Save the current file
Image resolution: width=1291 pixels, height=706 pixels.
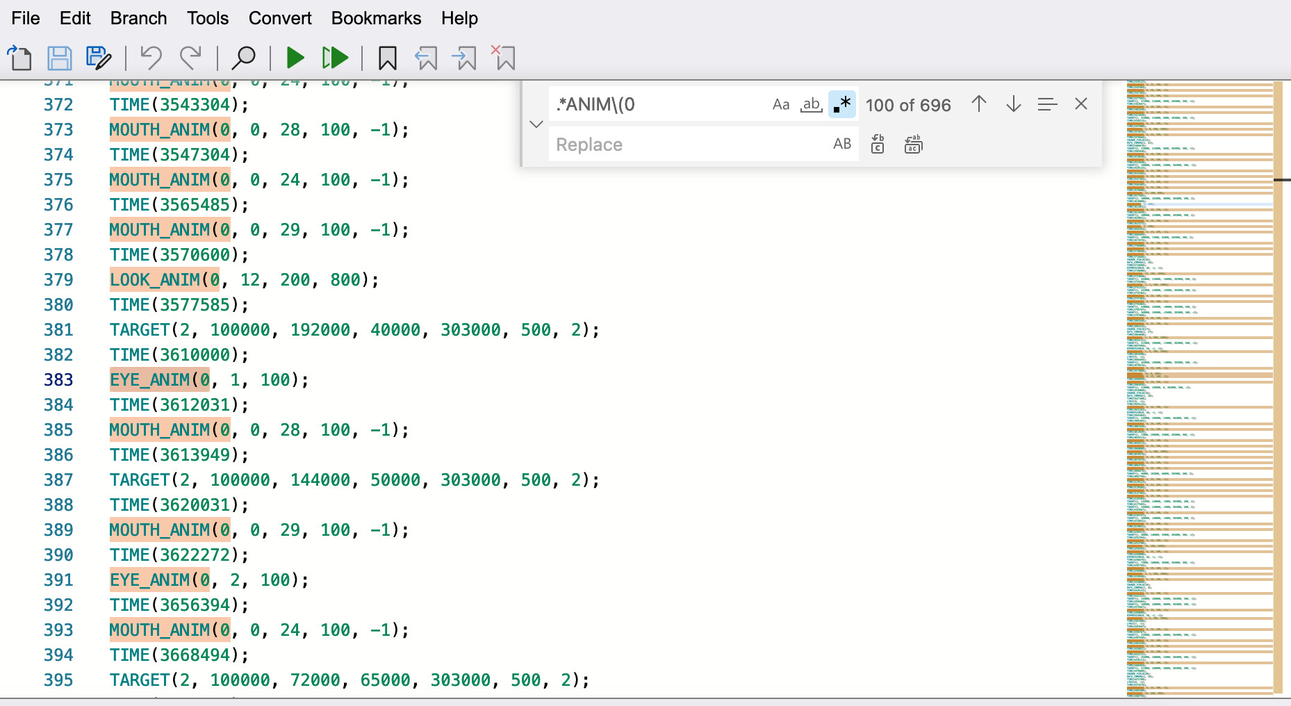click(x=60, y=58)
